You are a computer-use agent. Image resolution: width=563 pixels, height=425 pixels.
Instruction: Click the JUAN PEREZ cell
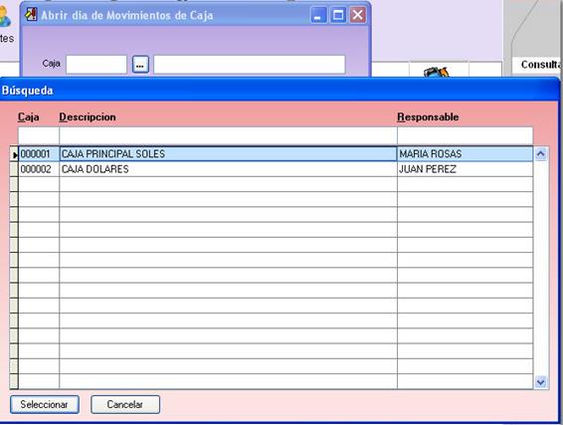465,169
